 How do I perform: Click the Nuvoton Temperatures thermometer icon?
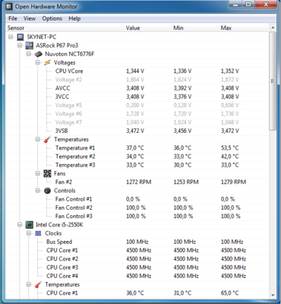tap(47, 139)
